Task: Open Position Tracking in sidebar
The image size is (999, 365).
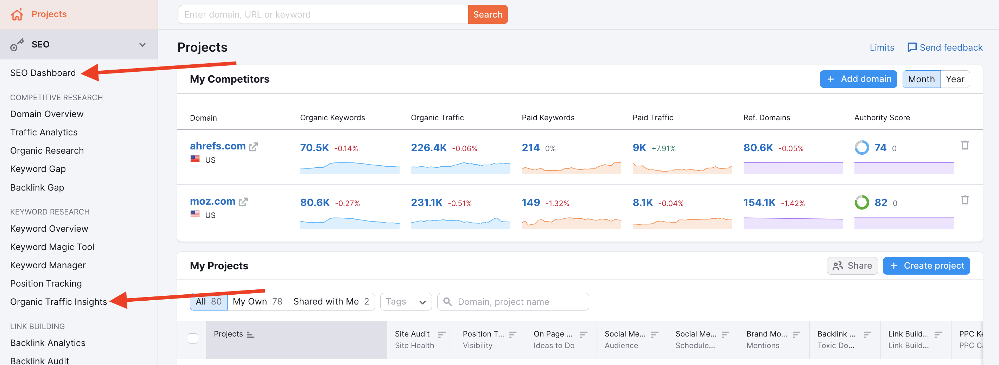Action: 46,284
